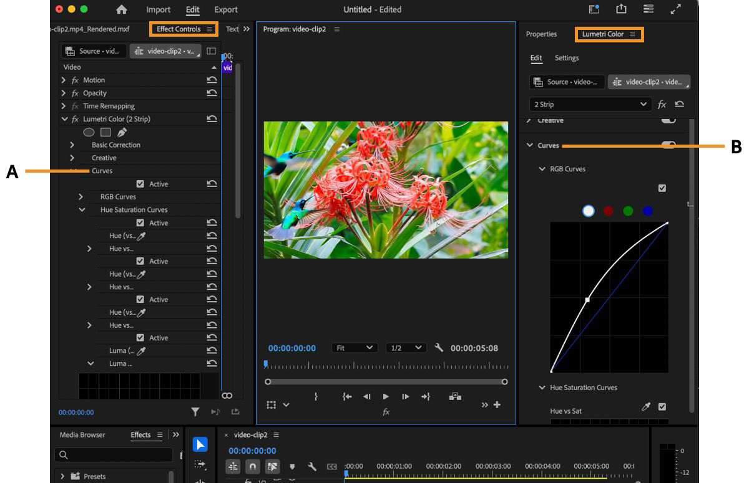Image resolution: width=749 pixels, height=483 pixels.
Task: Open the Export menu at the top
Action: [x=225, y=9]
